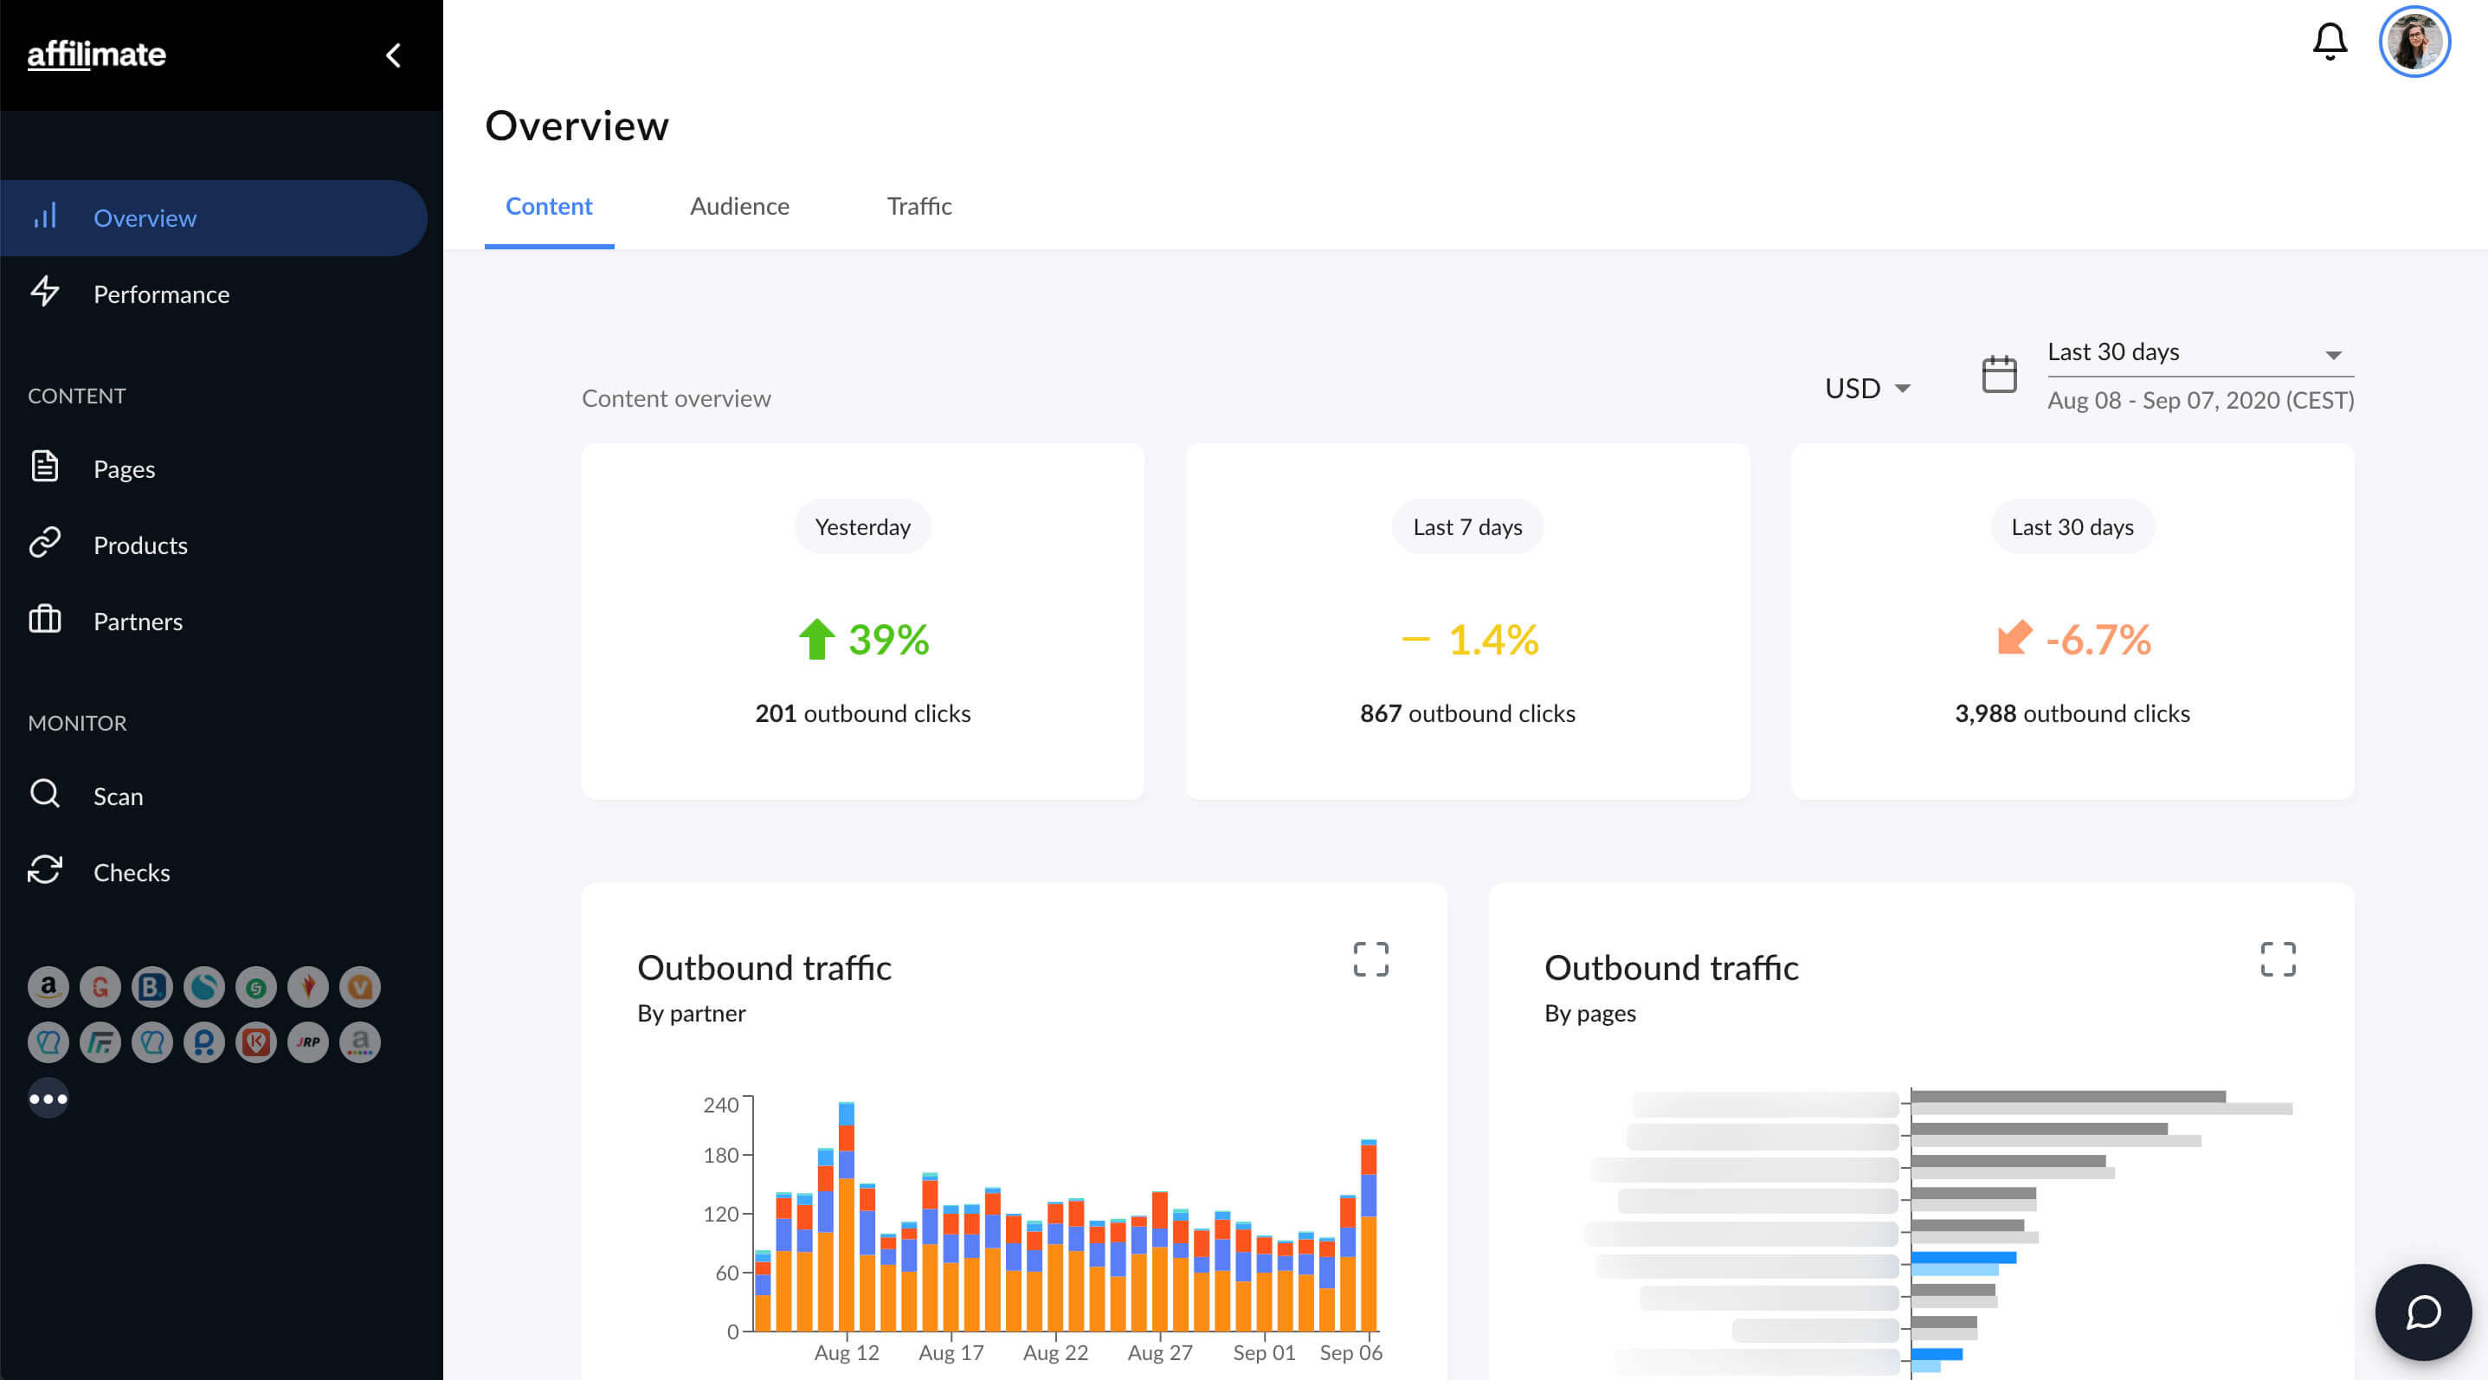Click the Checks monitor icon

click(46, 870)
